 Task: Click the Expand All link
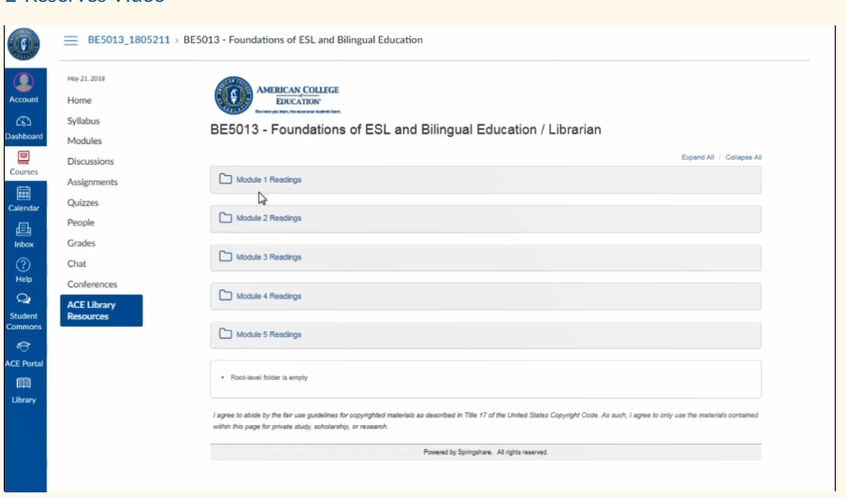[x=697, y=157]
